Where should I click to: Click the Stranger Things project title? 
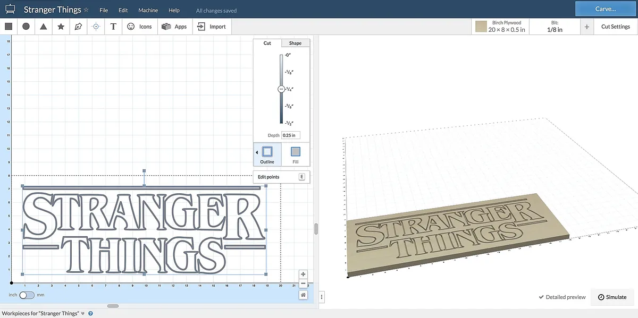(52, 10)
